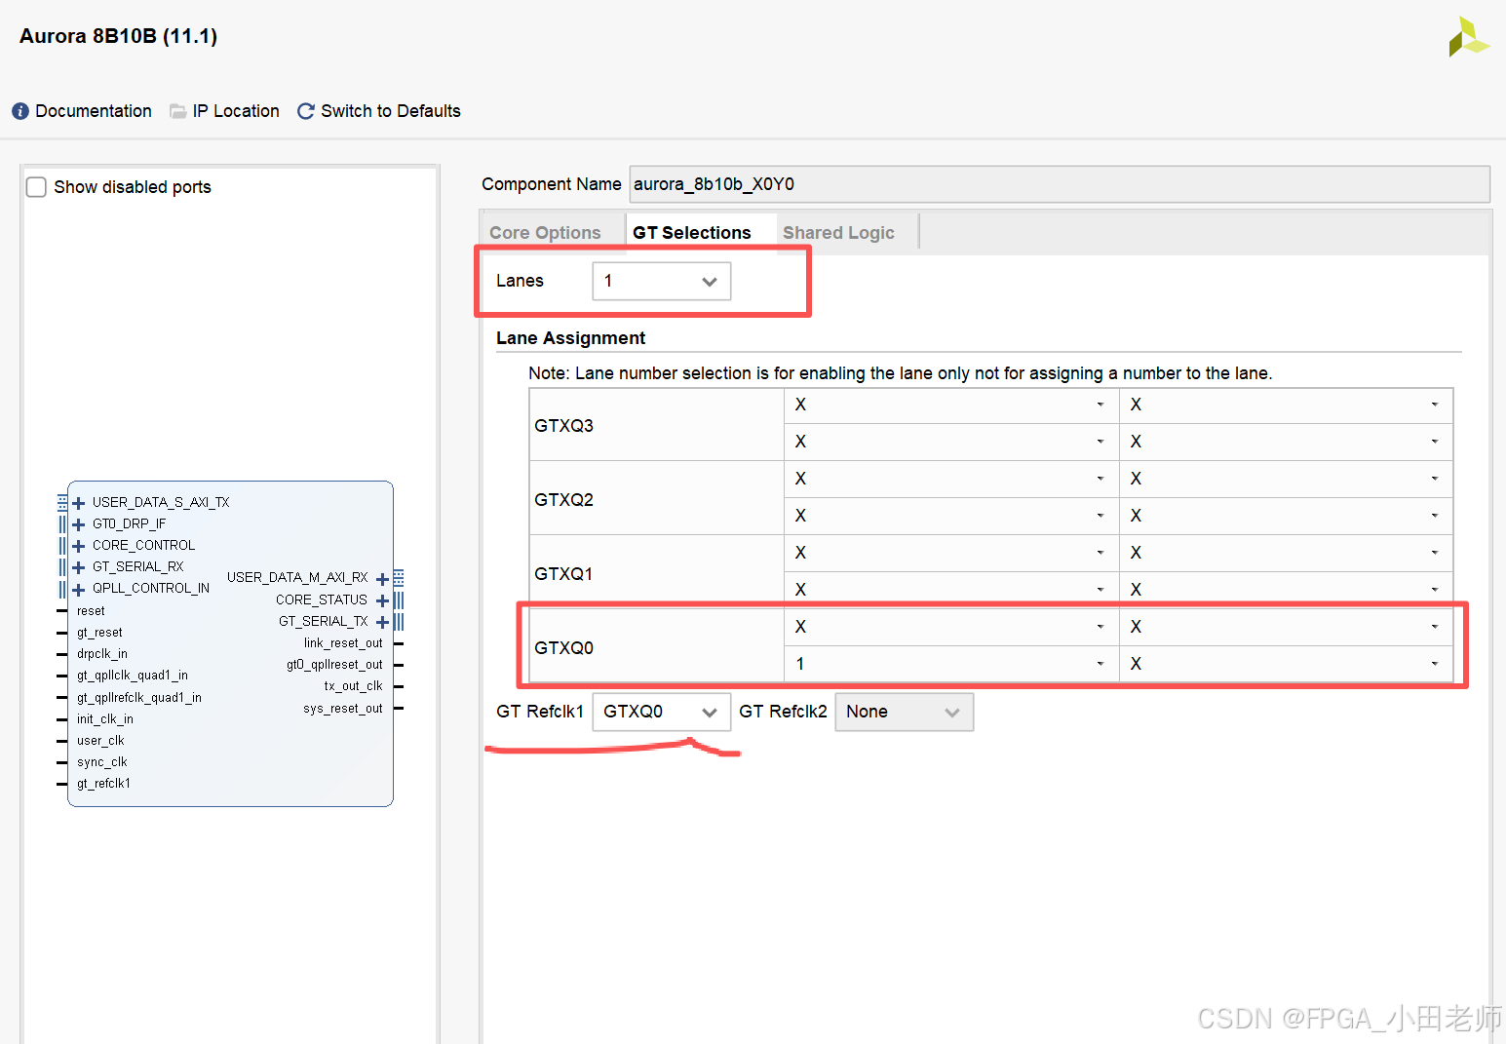Click the gt_qpllrefclk_quad1_in port label

click(139, 698)
